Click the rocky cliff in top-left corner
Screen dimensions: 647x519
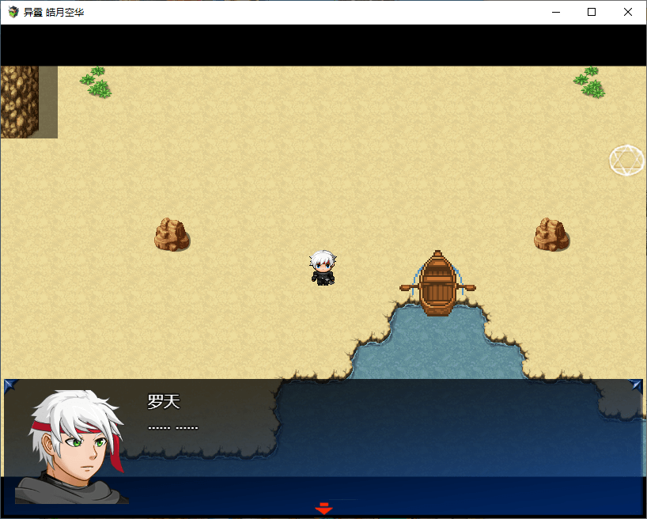pyautogui.click(x=20, y=101)
